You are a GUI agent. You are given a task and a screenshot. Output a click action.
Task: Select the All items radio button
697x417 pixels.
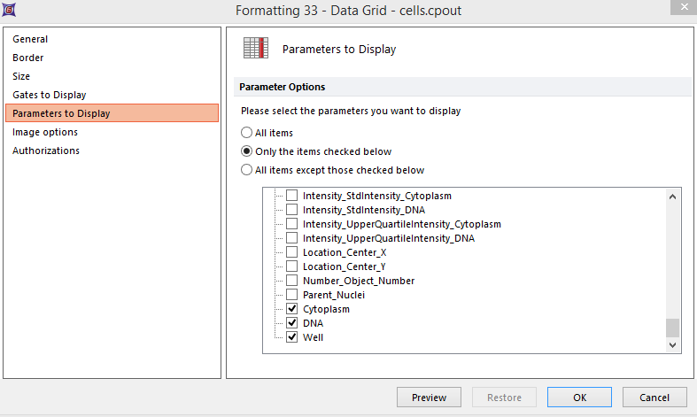247,133
